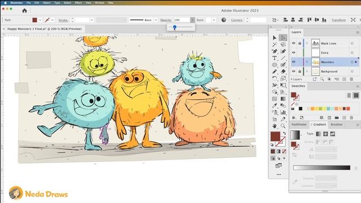Select the Scale tool
This screenshot has width=361, height=203.
tap(283, 78)
